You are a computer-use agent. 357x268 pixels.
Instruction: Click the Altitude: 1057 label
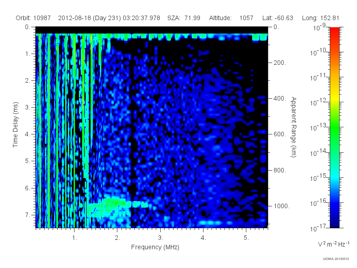pyautogui.click(x=231, y=18)
